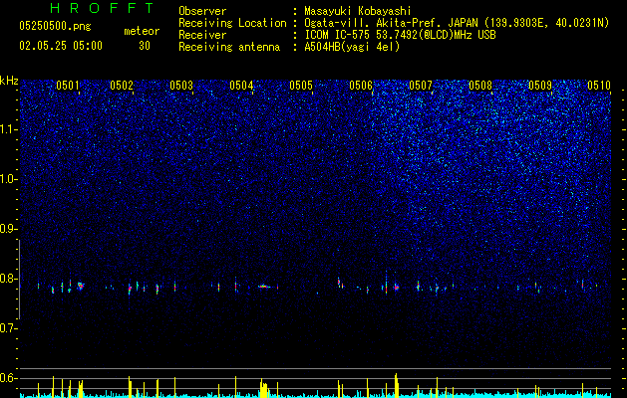Click the long meteor echo after 0504
Image resolution: width=627 pixels, height=398 pixels.
coord(264,287)
